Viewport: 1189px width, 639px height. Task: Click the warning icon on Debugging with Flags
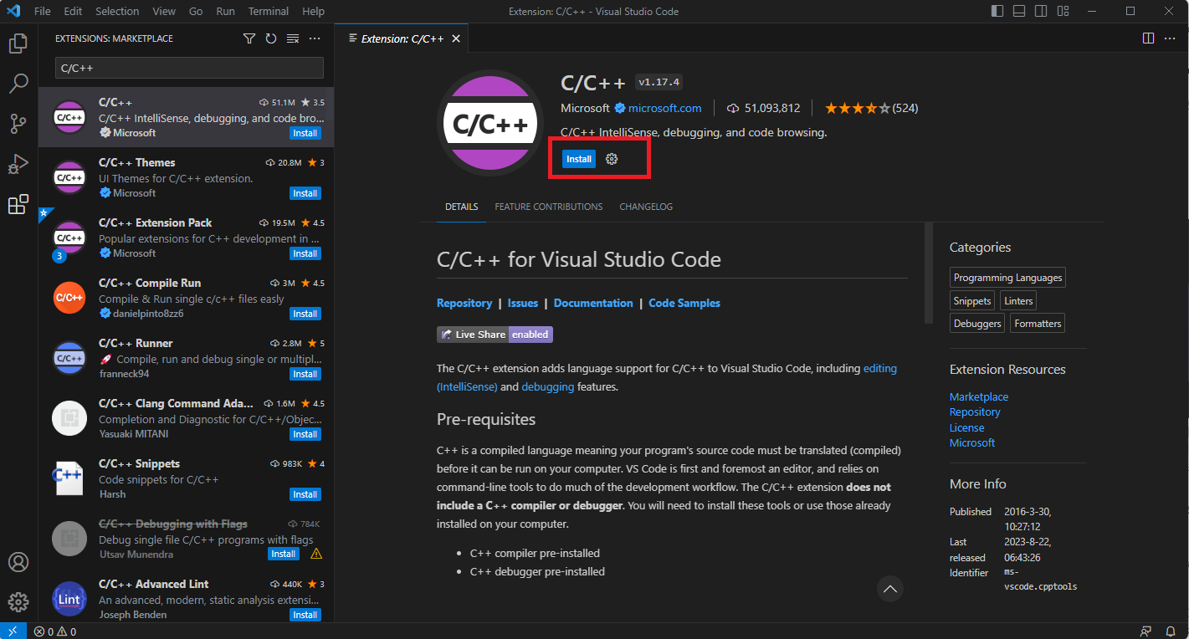[316, 554]
